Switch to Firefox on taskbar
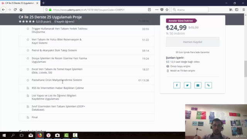 (x=40, y=135)
